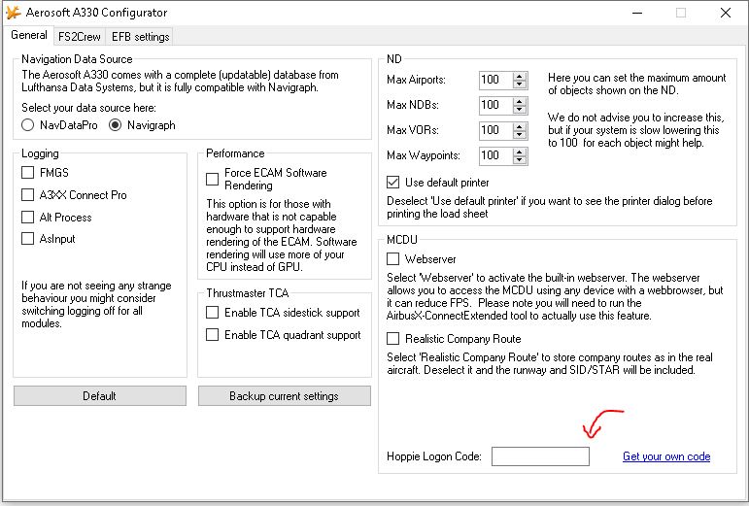This screenshot has width=749, height=506.
Task: Click the Aerosoft app icon in title bar
Action: tap(14, 13)
